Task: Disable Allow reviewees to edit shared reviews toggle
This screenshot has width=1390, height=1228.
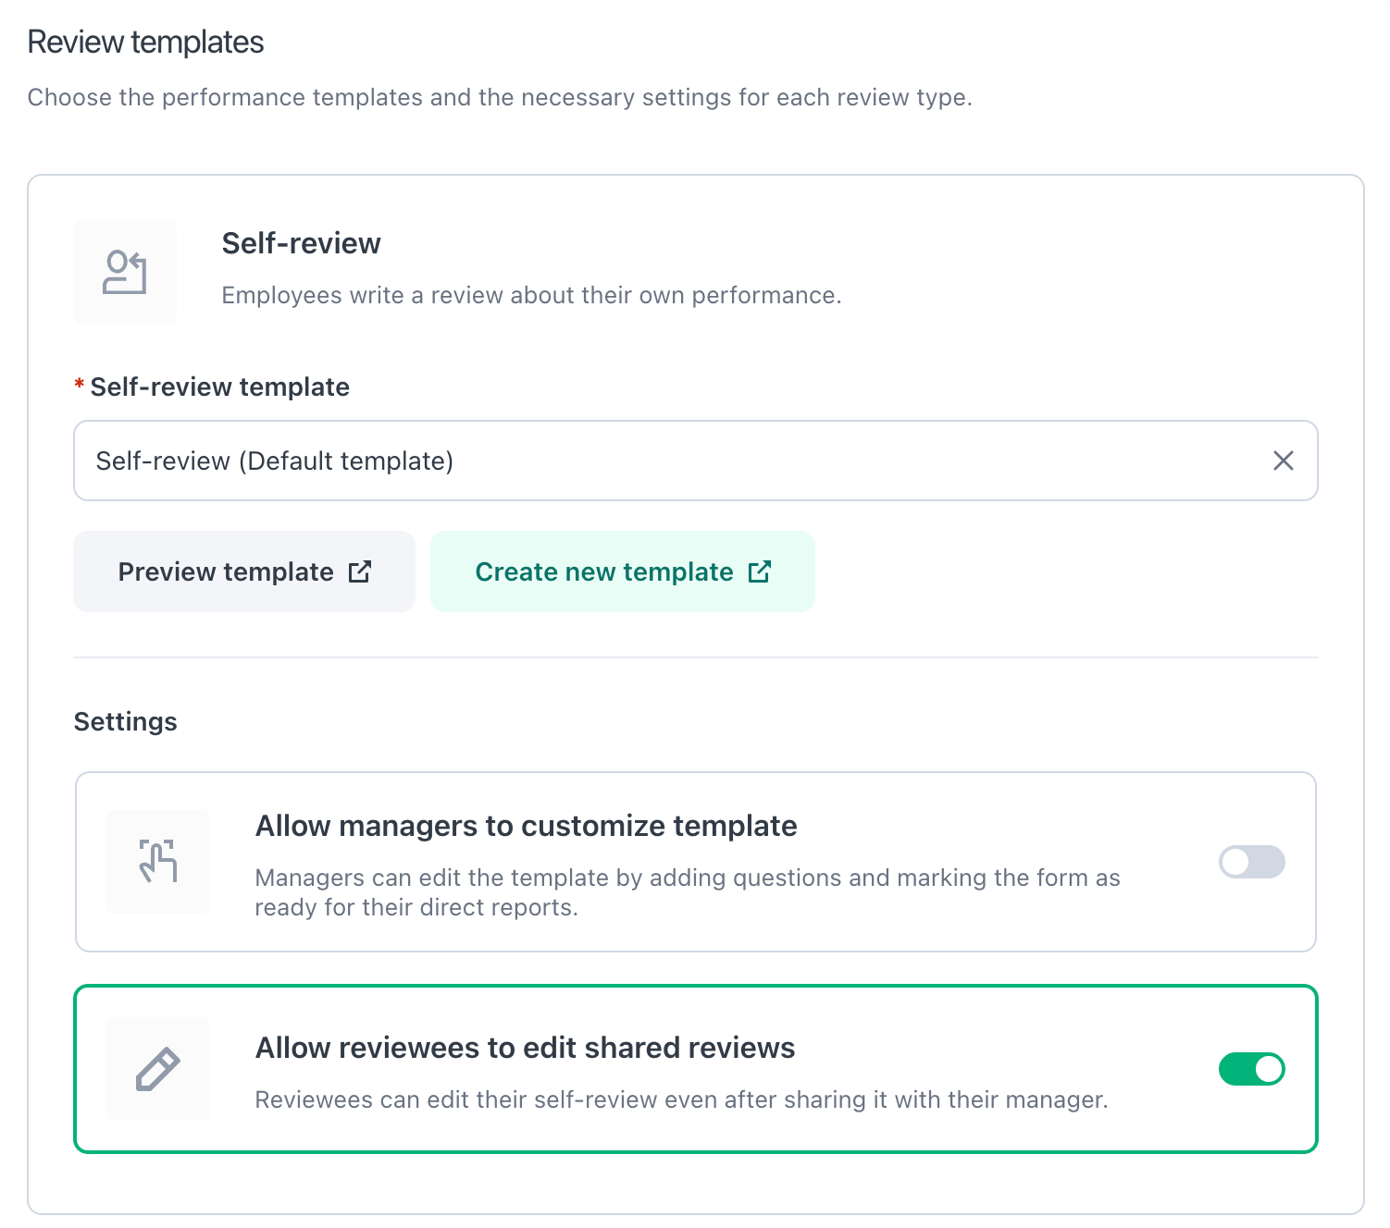Action: coord(1251,1069)
